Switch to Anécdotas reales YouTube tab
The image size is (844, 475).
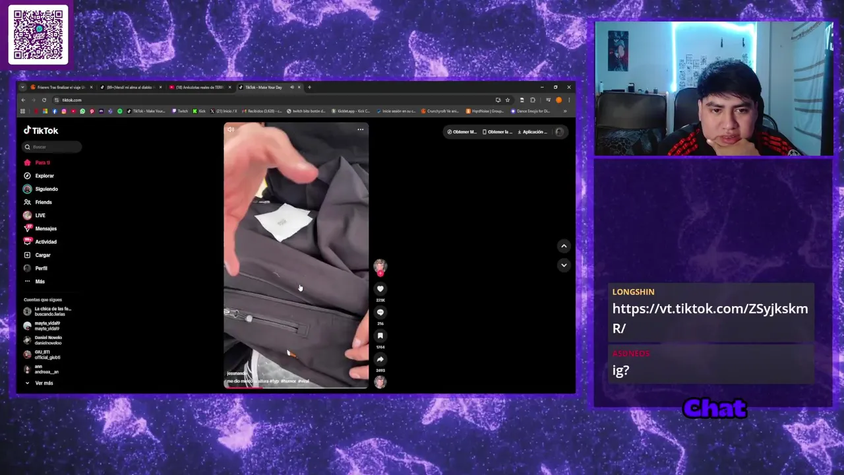[x=200, y=87]
